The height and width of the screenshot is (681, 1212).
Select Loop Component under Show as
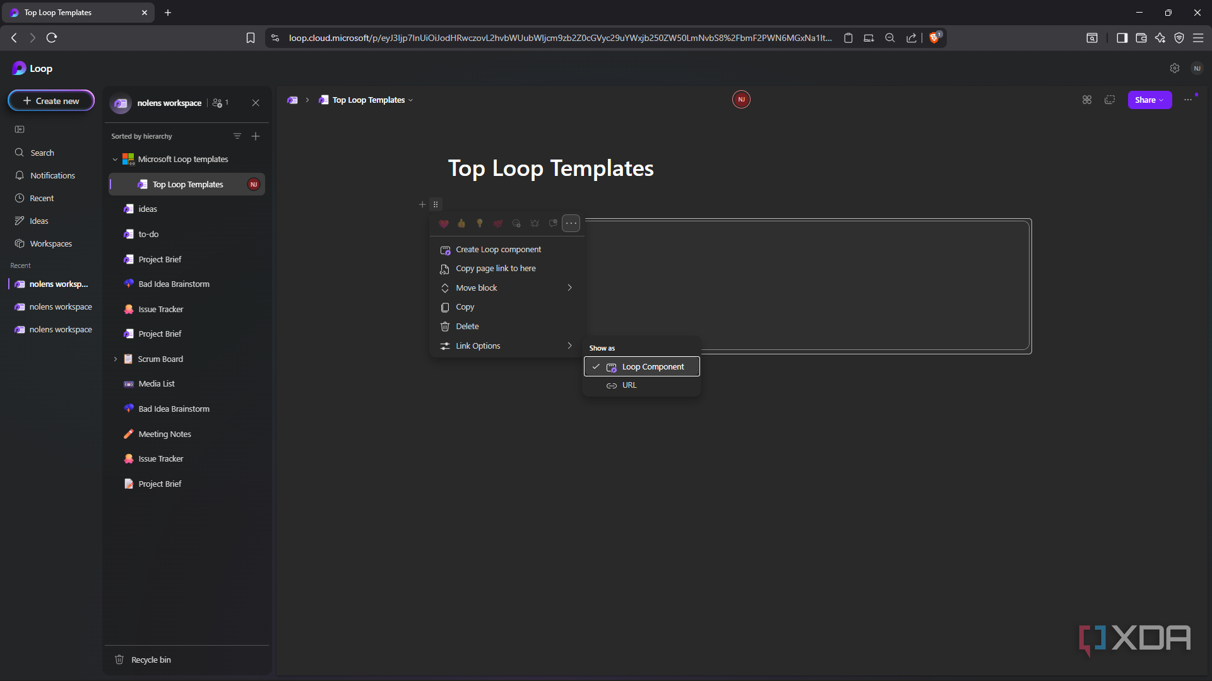coord(653,367)
